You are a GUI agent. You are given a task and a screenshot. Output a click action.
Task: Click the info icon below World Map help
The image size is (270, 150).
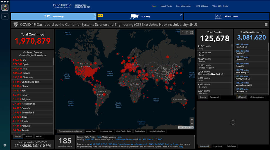[x=94, y=18]
